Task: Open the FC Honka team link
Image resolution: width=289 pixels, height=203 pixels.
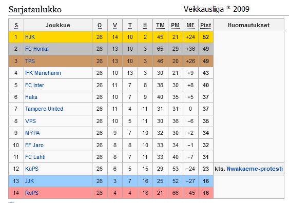Action: [37, 49]
